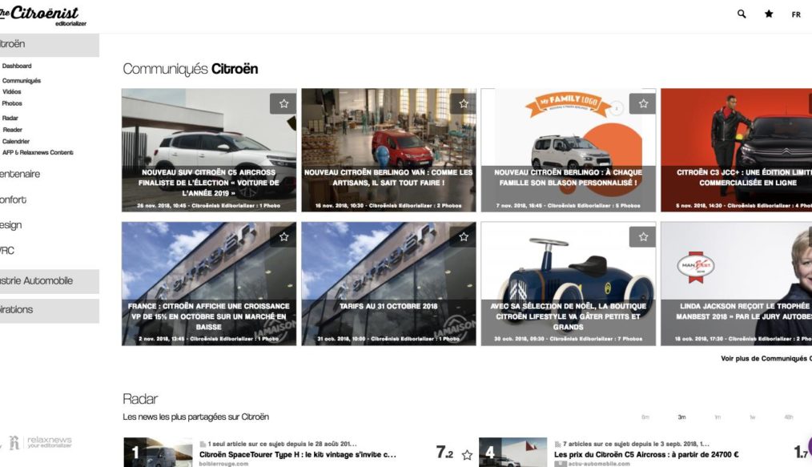This screenshot has height=467, width=812.
Task: Select the 48h radar period
Action: point(788,417)
